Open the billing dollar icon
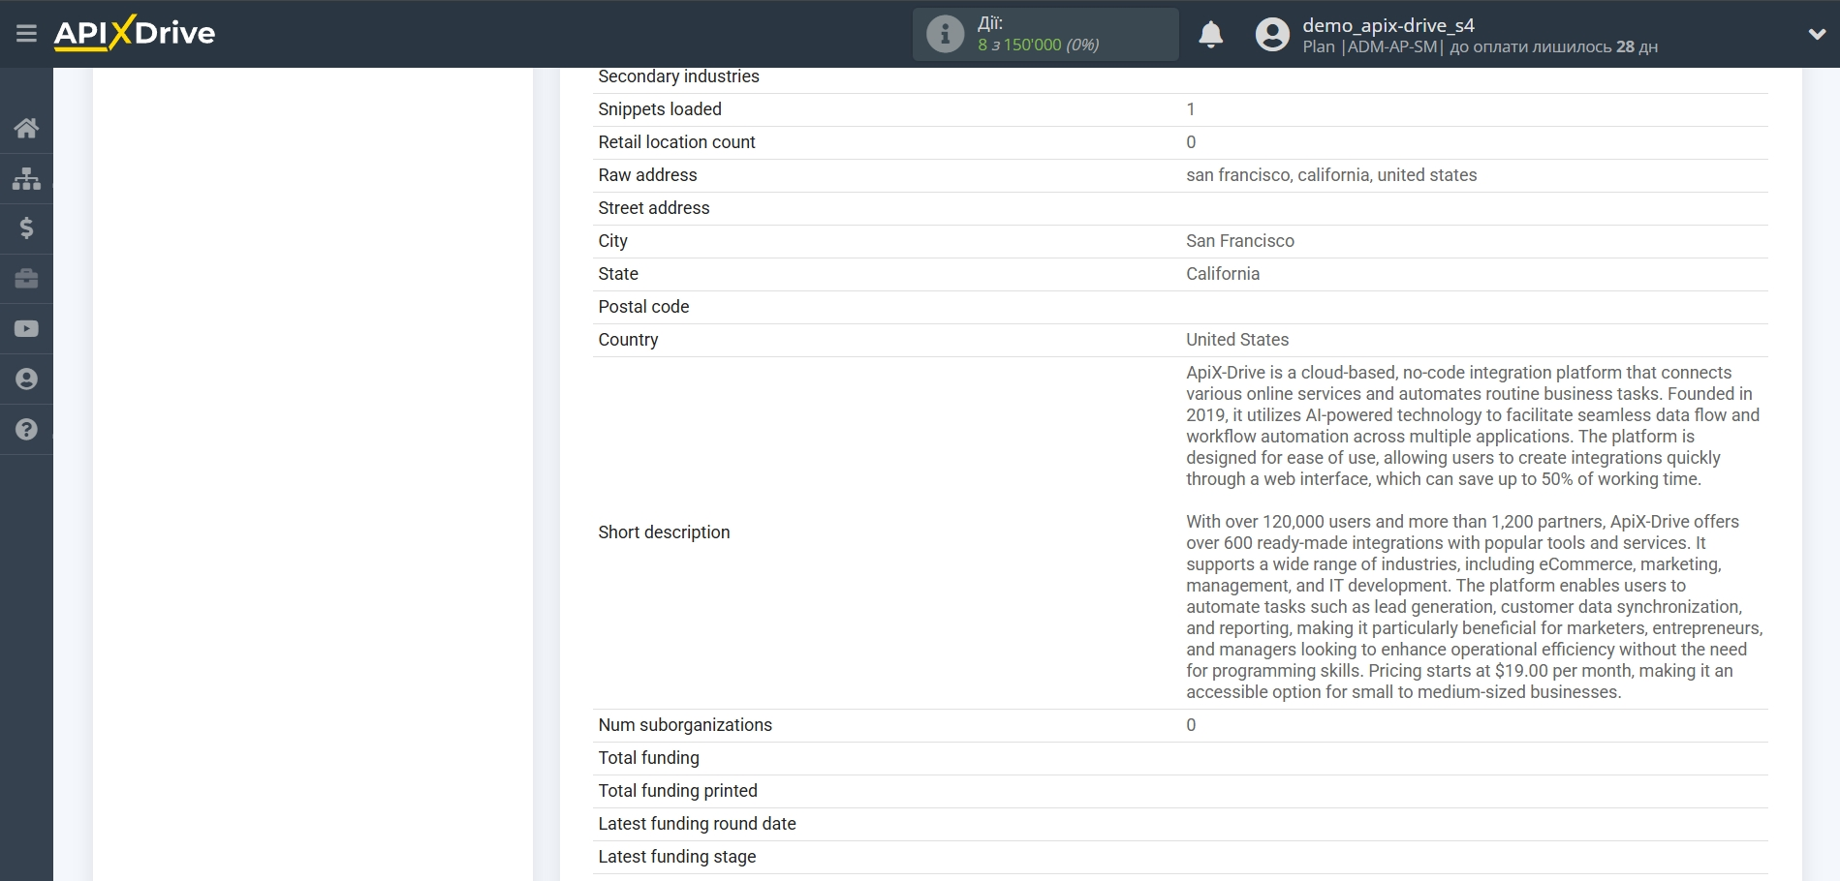1840x881 pixels. click(26, 228)
